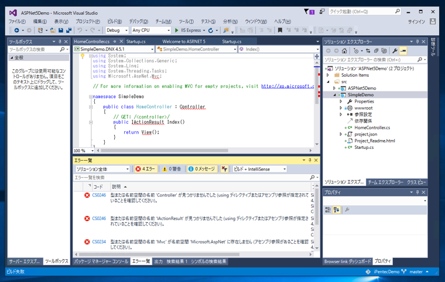Viewport: 445px width, 282px height.
Task: Open the SimpleDemo.DNX 4.5.1 project dropdown
Action: 114,49
